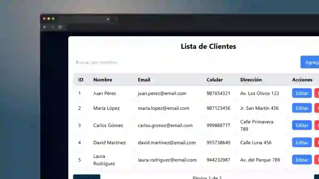Click address 'Jr. San Martín 456'
The height and width of the screenshot is (179, 319).
coord(259,108)
